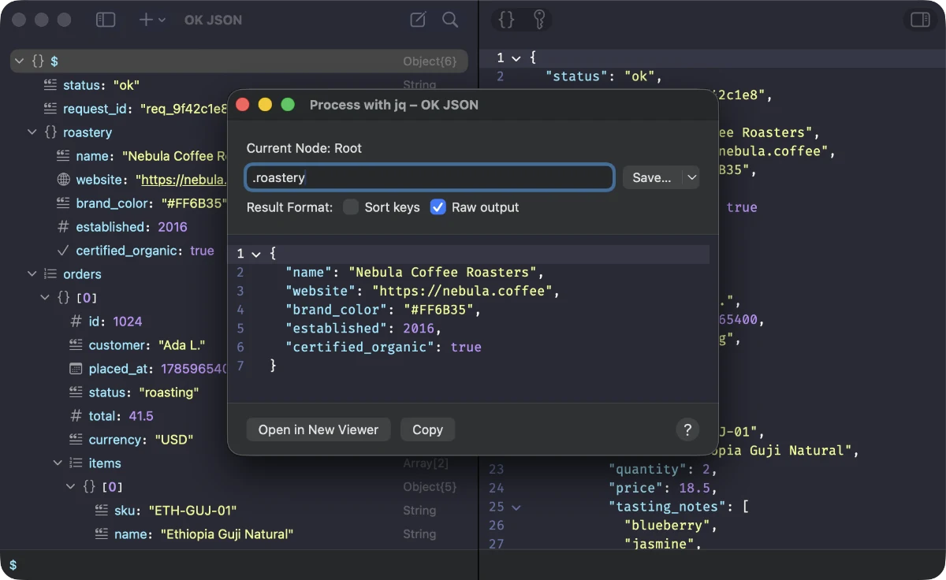Click the compose edit icon

tap(419, 20)
